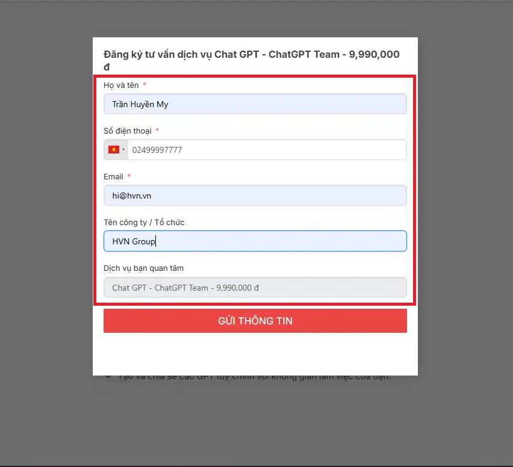Screen dimensions: 513x467
Task: Open the country code selector dropdown arrow
Action: tap(123, 150)
